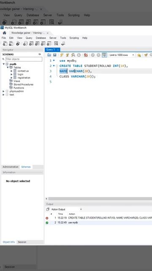Close the Query 1 tab

pos(58,50)
